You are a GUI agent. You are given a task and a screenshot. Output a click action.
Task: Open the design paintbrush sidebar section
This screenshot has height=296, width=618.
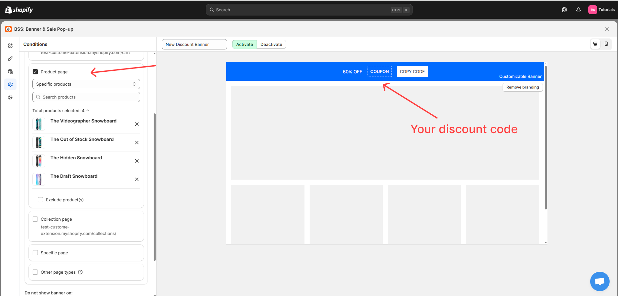click(10, 58)
